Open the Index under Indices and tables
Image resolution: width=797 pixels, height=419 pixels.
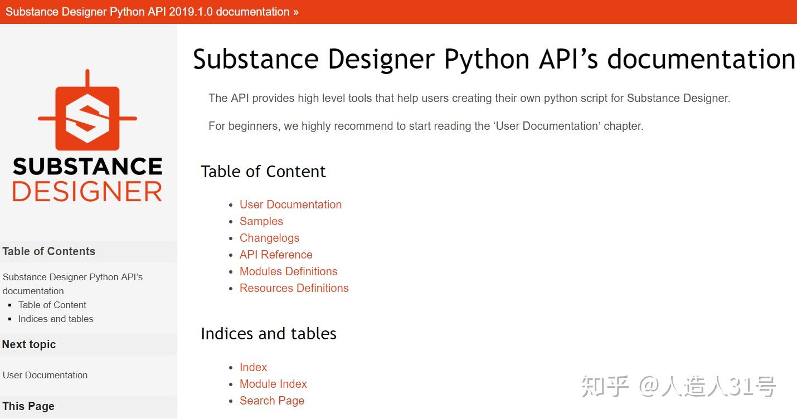253,367
